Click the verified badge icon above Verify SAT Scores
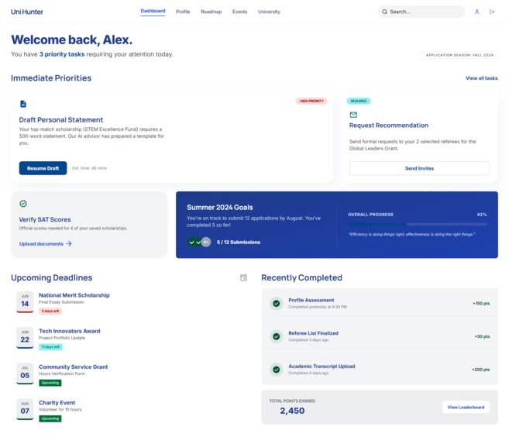The width and height of the screenshot is (509, 444). tap(23, 204)
